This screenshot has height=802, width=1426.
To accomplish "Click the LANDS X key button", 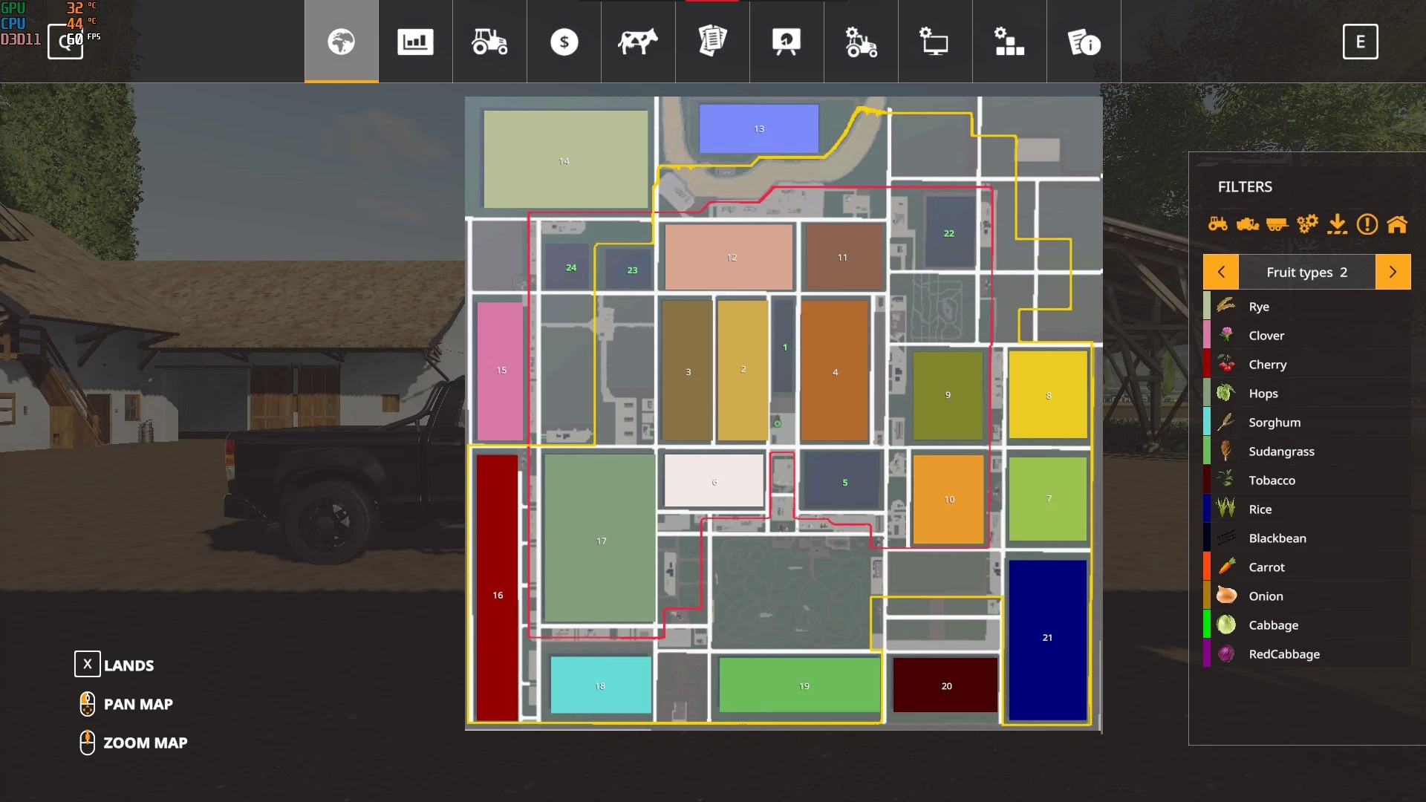I will (x=87, y=664).
